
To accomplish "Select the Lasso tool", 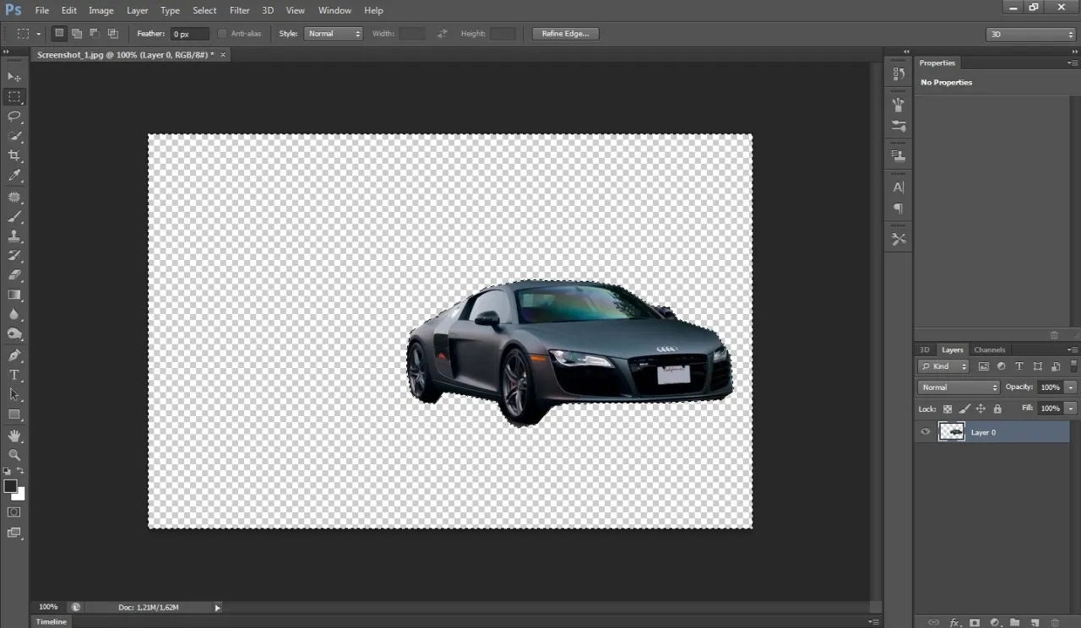I will [x=14, y=116].
